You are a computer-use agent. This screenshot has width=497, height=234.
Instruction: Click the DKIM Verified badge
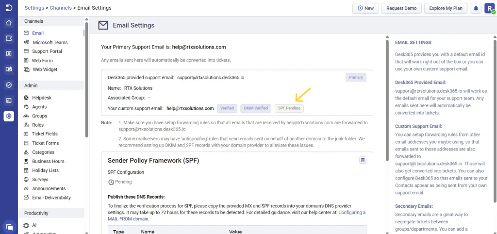(x=256, y=108)
